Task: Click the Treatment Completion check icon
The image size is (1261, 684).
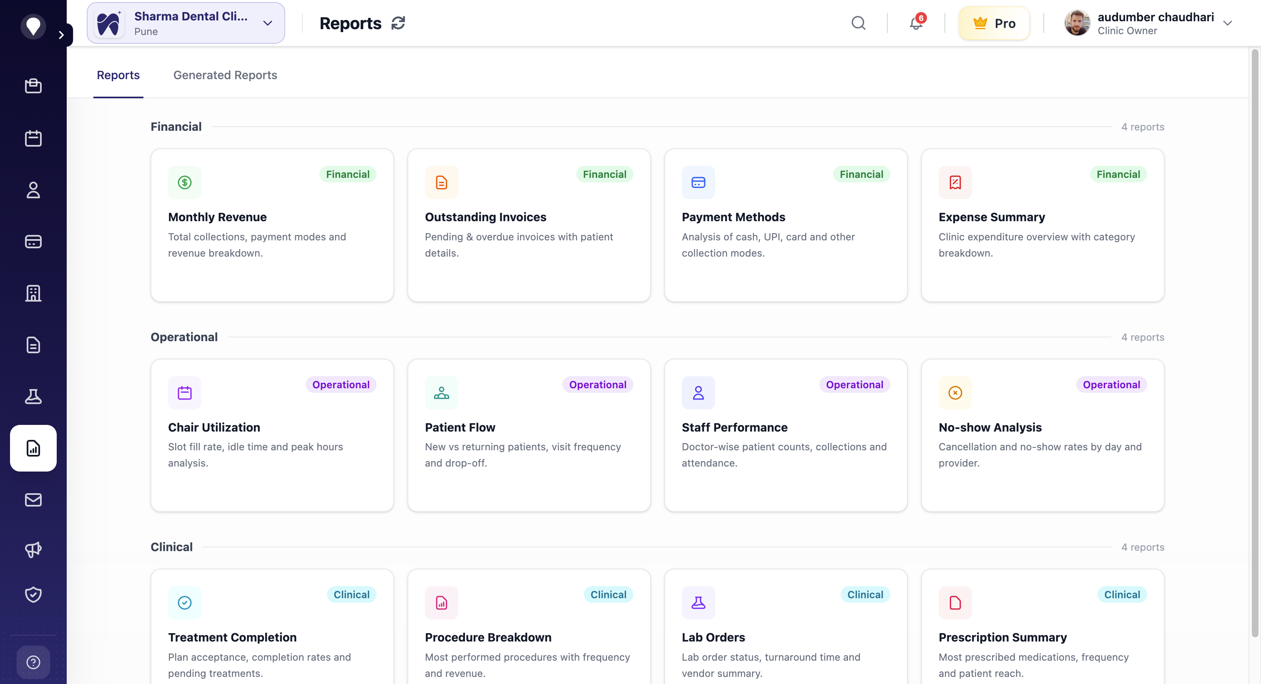Action: (185, 603)
